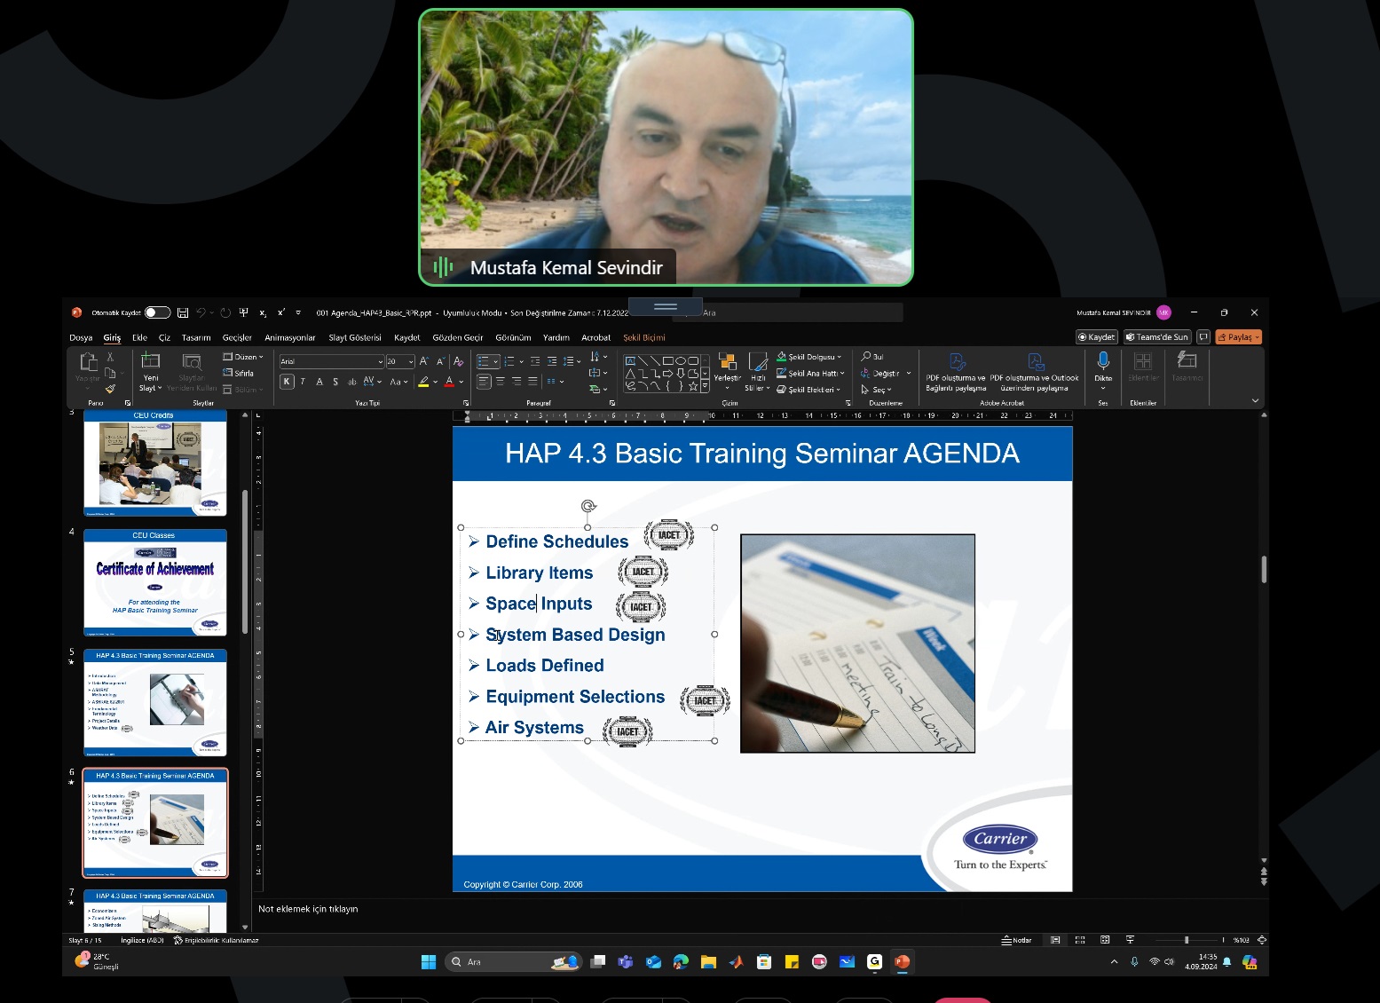Click PDF oluşturma ve Bağlantı paylaşma icon
The image size is (1380, 1003).
[956, 362]
